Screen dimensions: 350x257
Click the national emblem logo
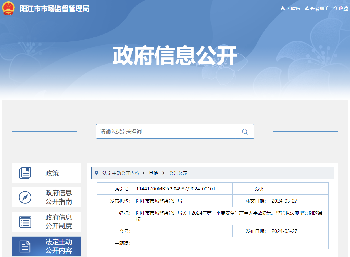click(8, 9)
